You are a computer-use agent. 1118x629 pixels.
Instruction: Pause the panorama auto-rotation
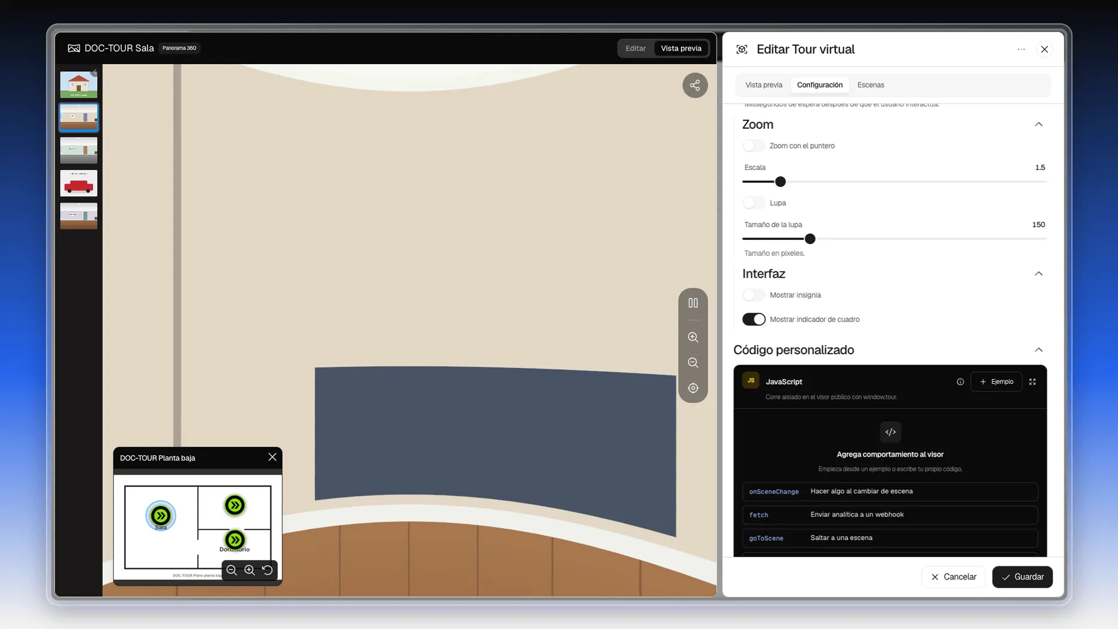693,303
